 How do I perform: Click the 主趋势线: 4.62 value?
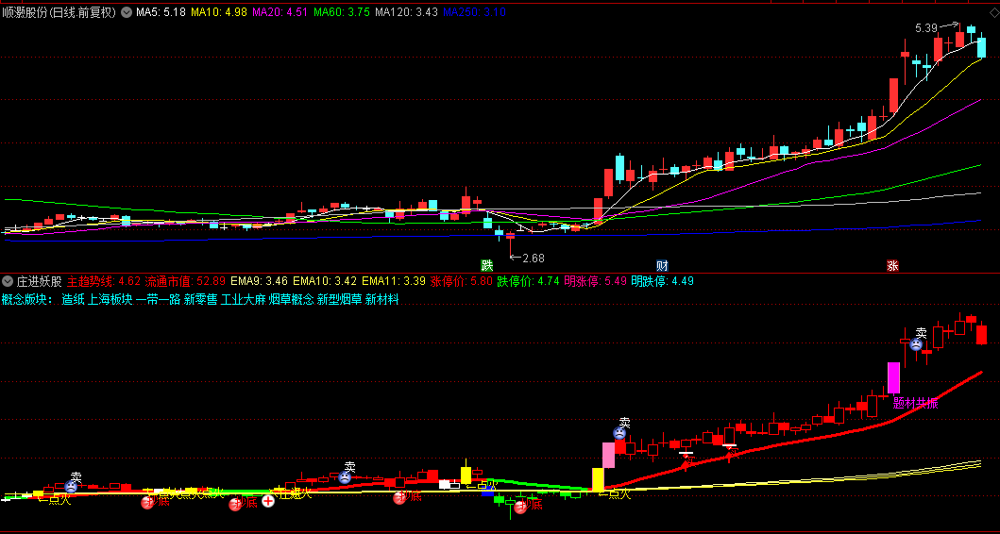click(103, 281)
